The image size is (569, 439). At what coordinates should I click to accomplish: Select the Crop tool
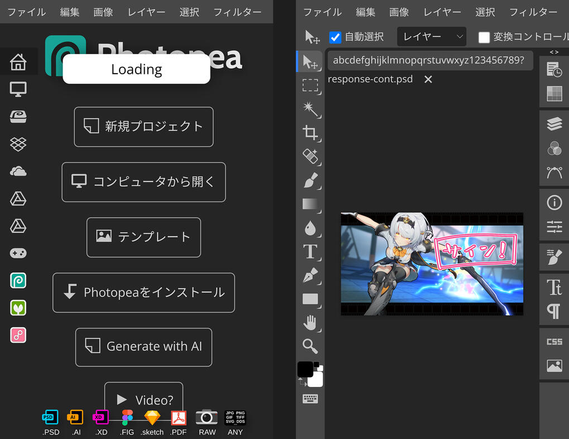310,133
